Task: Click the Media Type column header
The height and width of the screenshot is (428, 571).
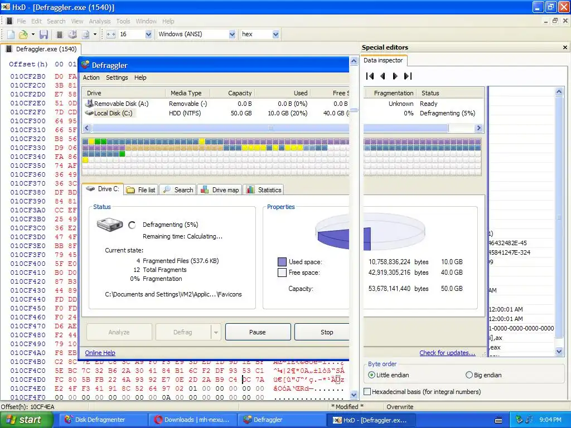Action: pyautogui.click(x=188, y=93)
